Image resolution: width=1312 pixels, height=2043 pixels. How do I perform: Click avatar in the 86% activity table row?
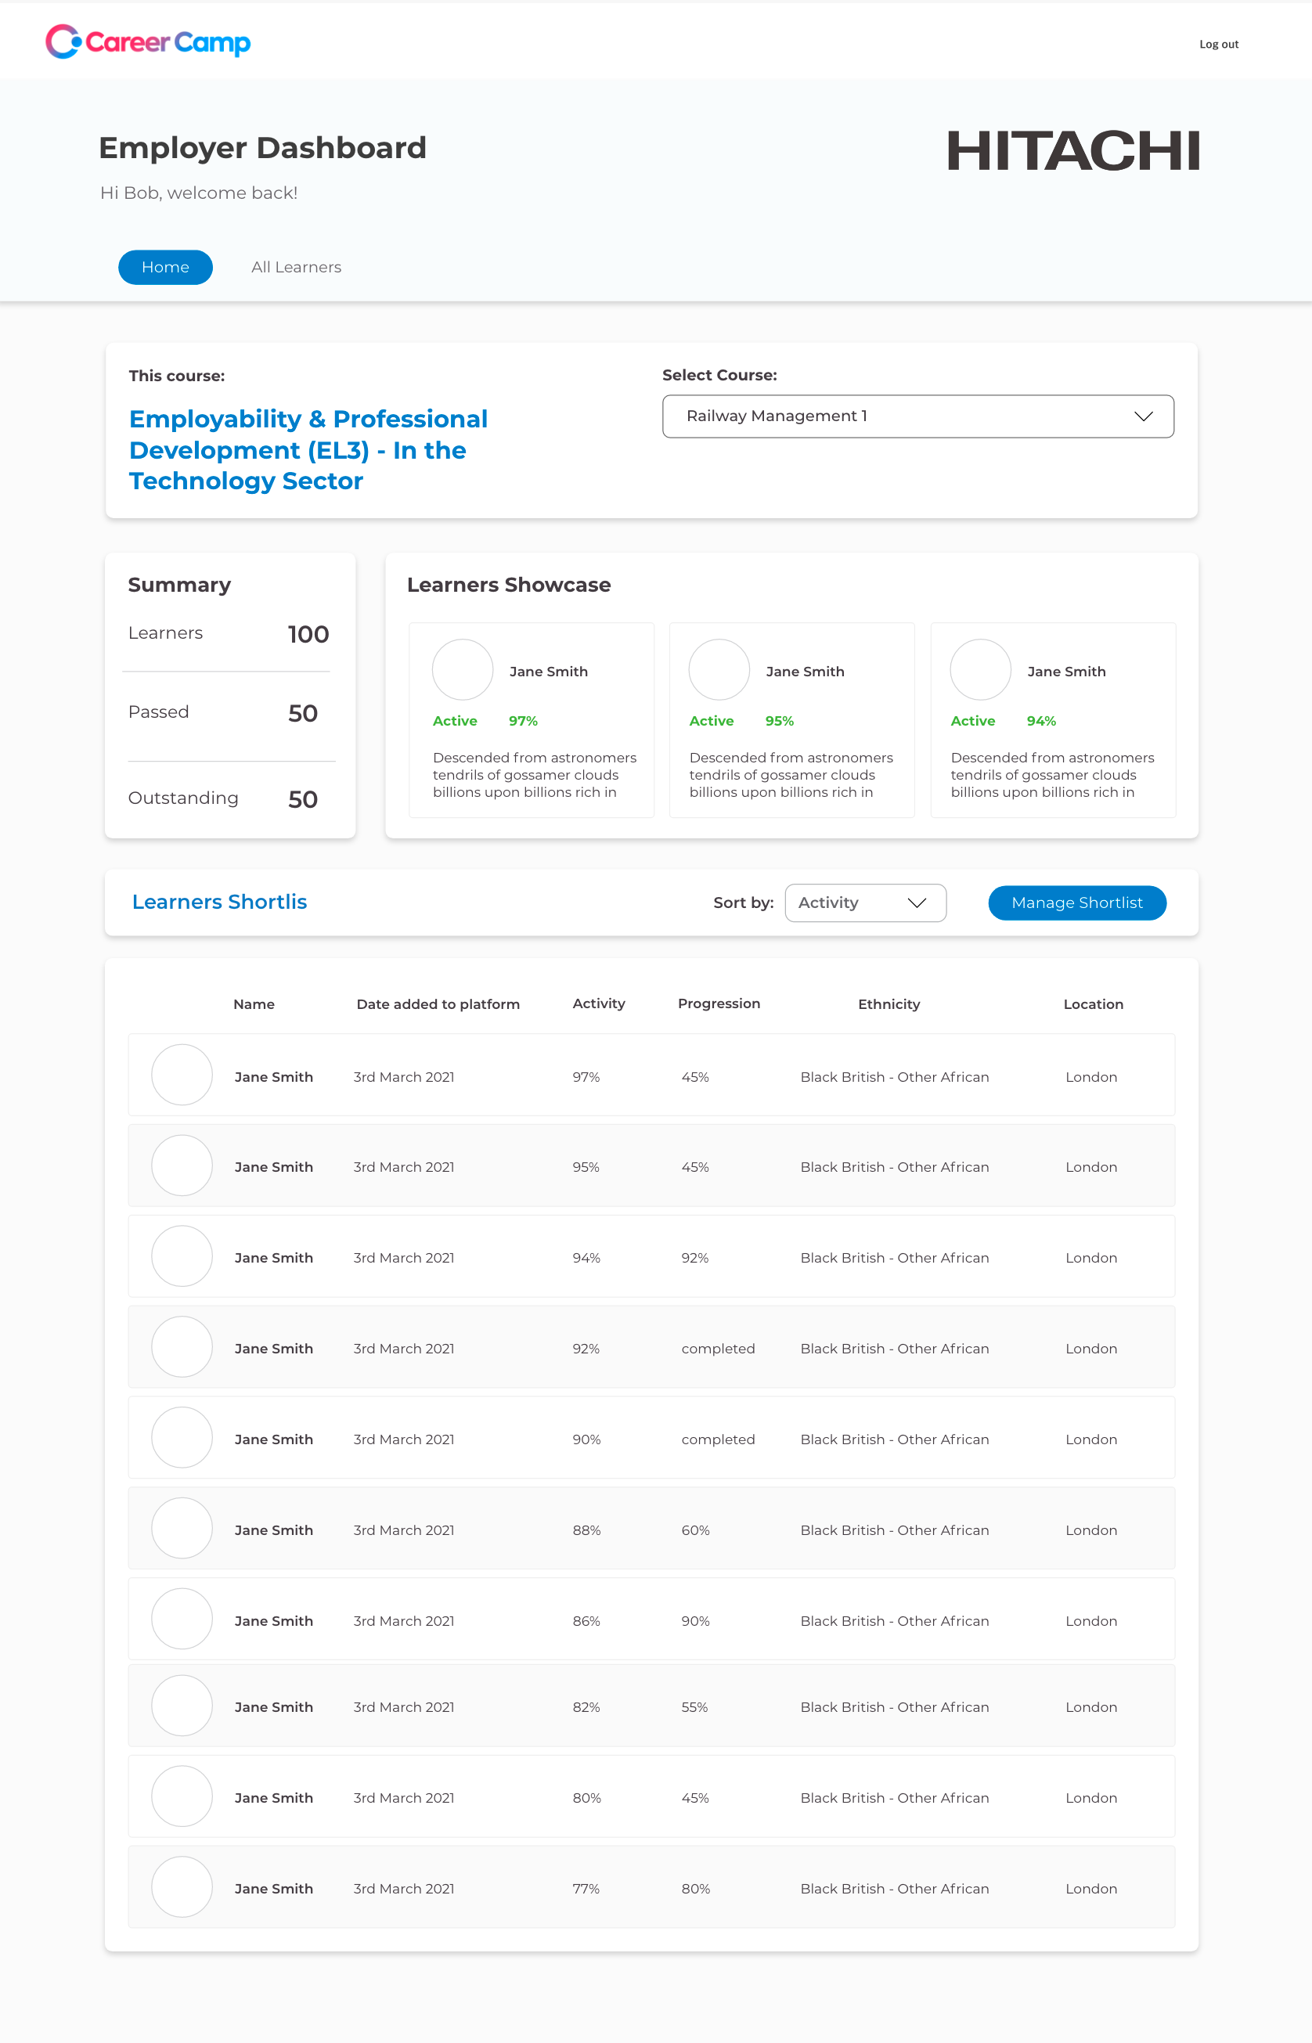(182, 1619)
